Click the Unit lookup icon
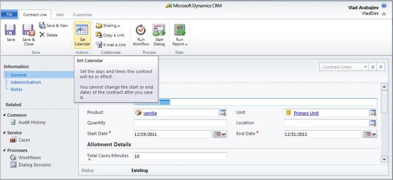This screenshot has height=180, width=393. 373,113
